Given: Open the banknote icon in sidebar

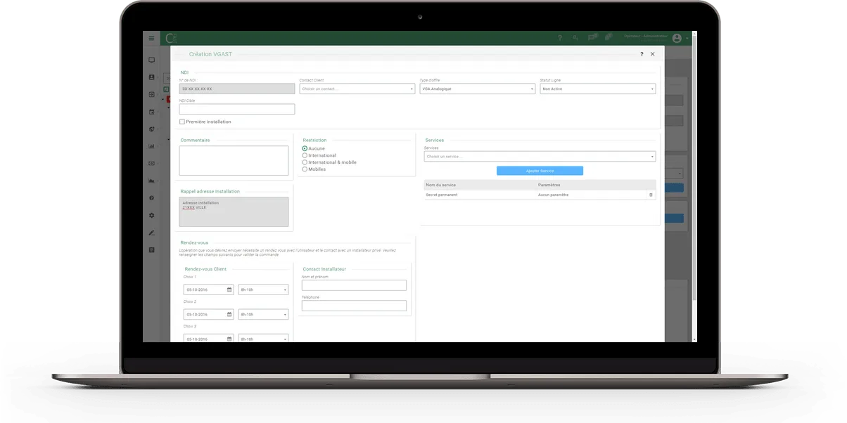Looking at the screenshot, I should [151, 164].
